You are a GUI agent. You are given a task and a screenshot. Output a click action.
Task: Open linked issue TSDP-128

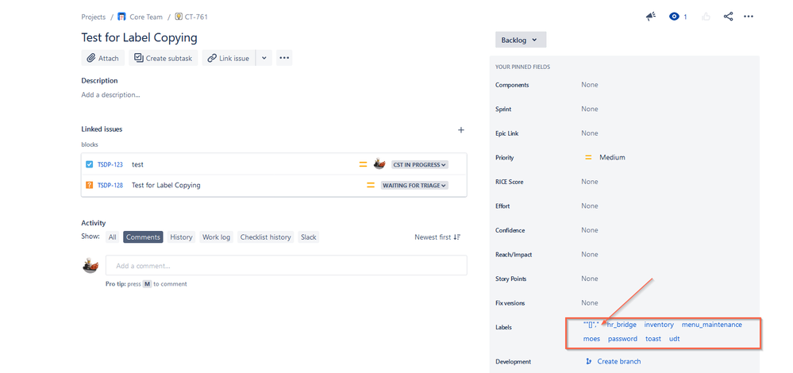(110, 185)
